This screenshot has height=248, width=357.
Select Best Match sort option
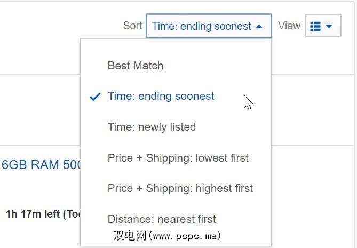click(x=136, y=66)
